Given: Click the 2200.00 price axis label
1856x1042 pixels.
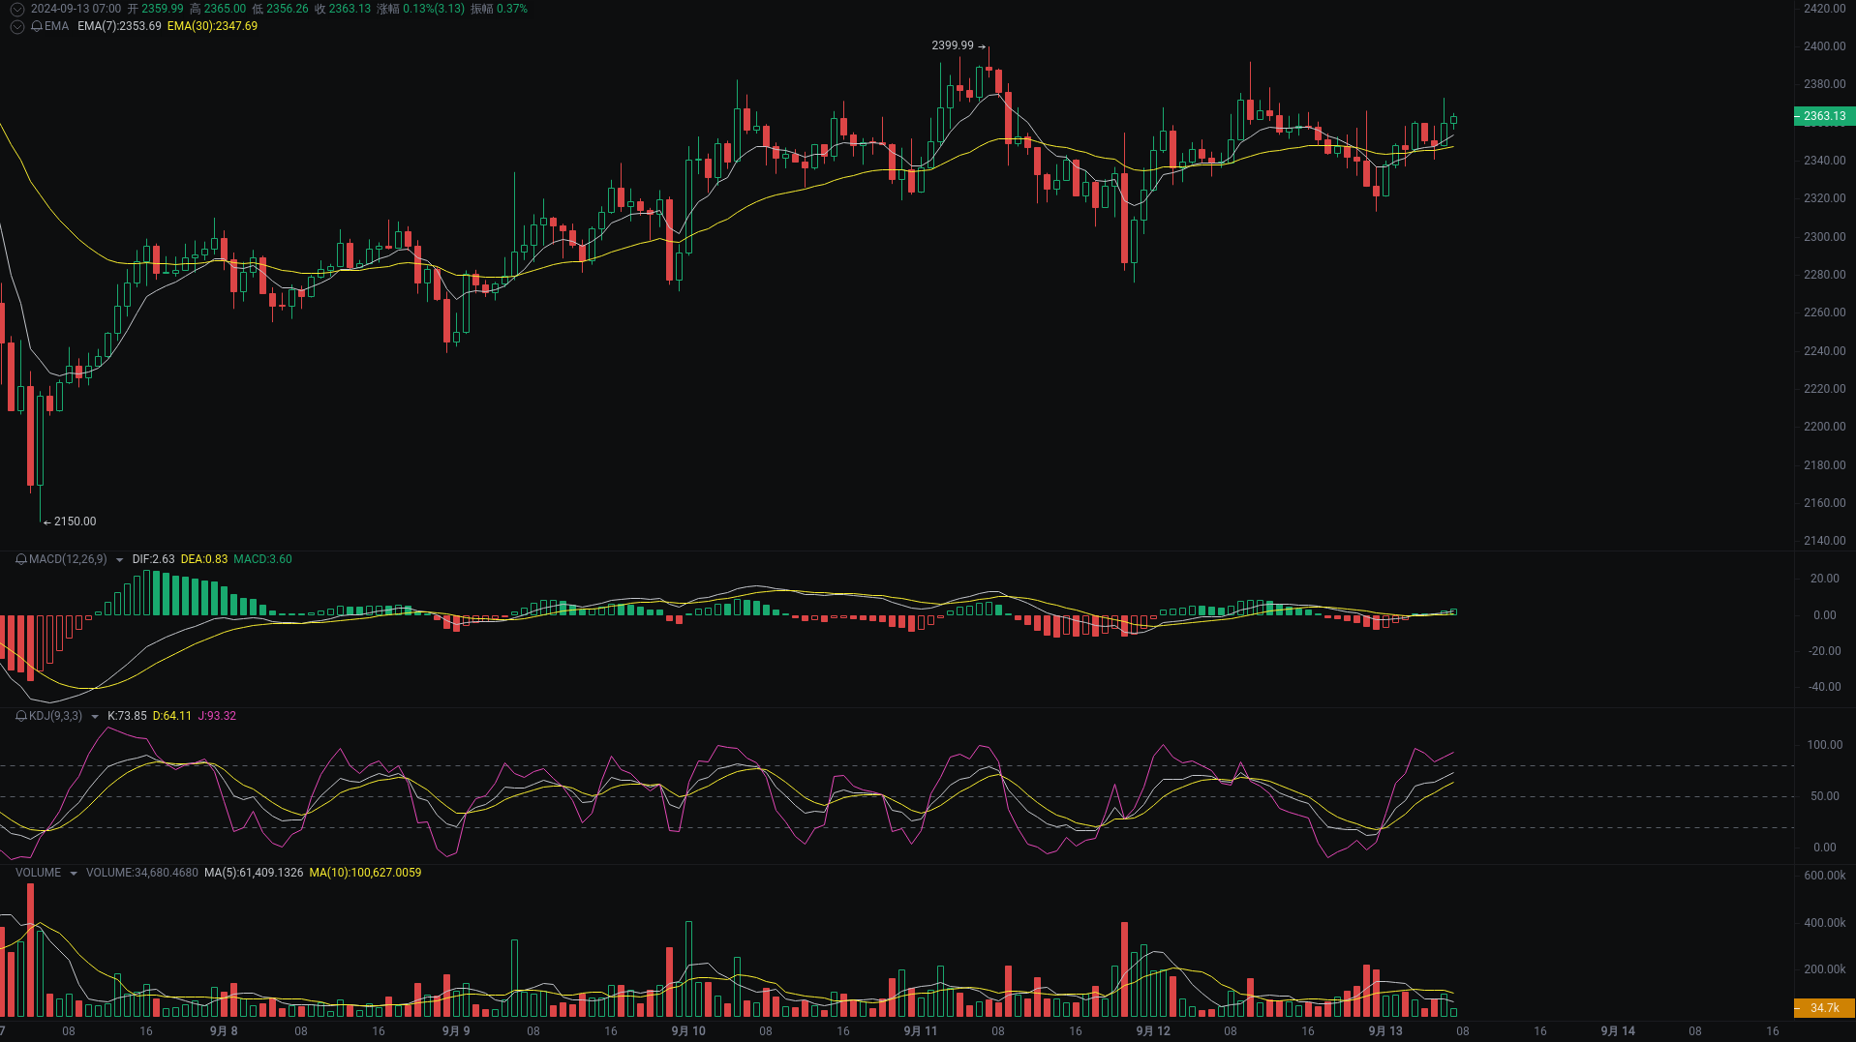Looking at the screenshot, I should click(1825, 427).
